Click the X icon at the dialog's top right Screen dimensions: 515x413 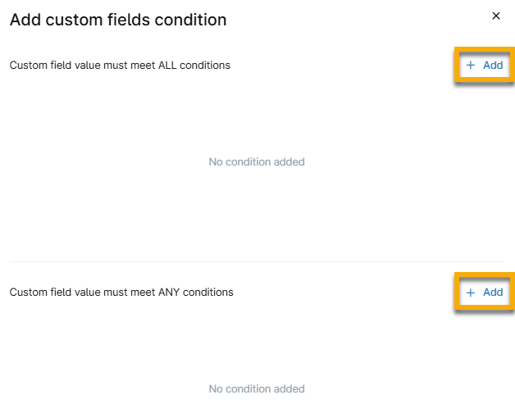(495, 16)
